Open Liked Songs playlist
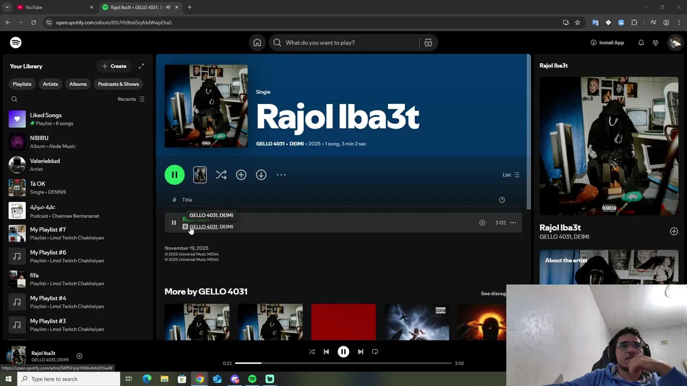Image resolution: width=687 pixels, height=386 pixels. click(x=78, y=119)
